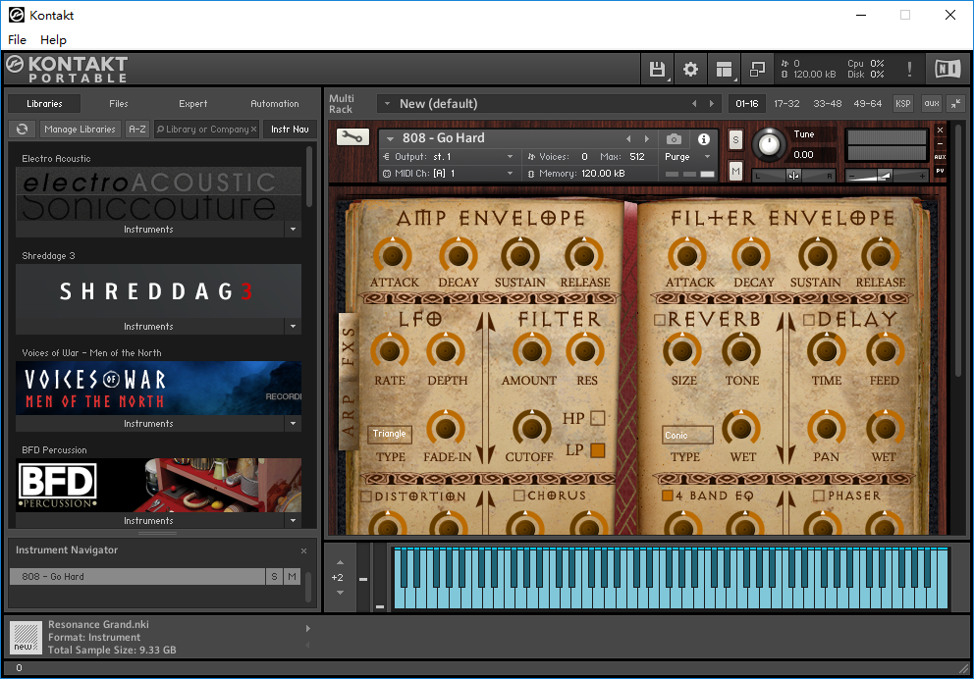
Task: Enable the Reverb checkbox
Action: pos(660,320)
